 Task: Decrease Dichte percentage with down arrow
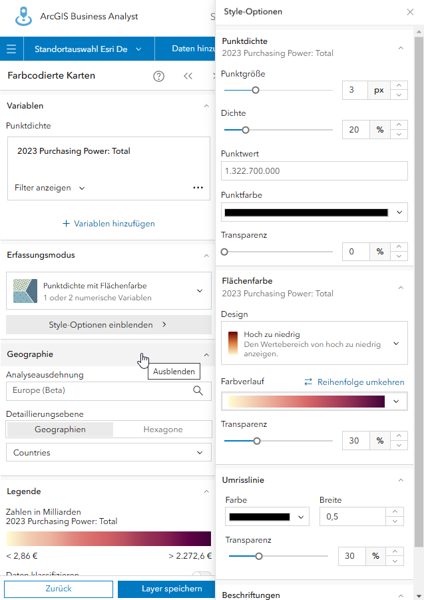click(x=399, y=134)
